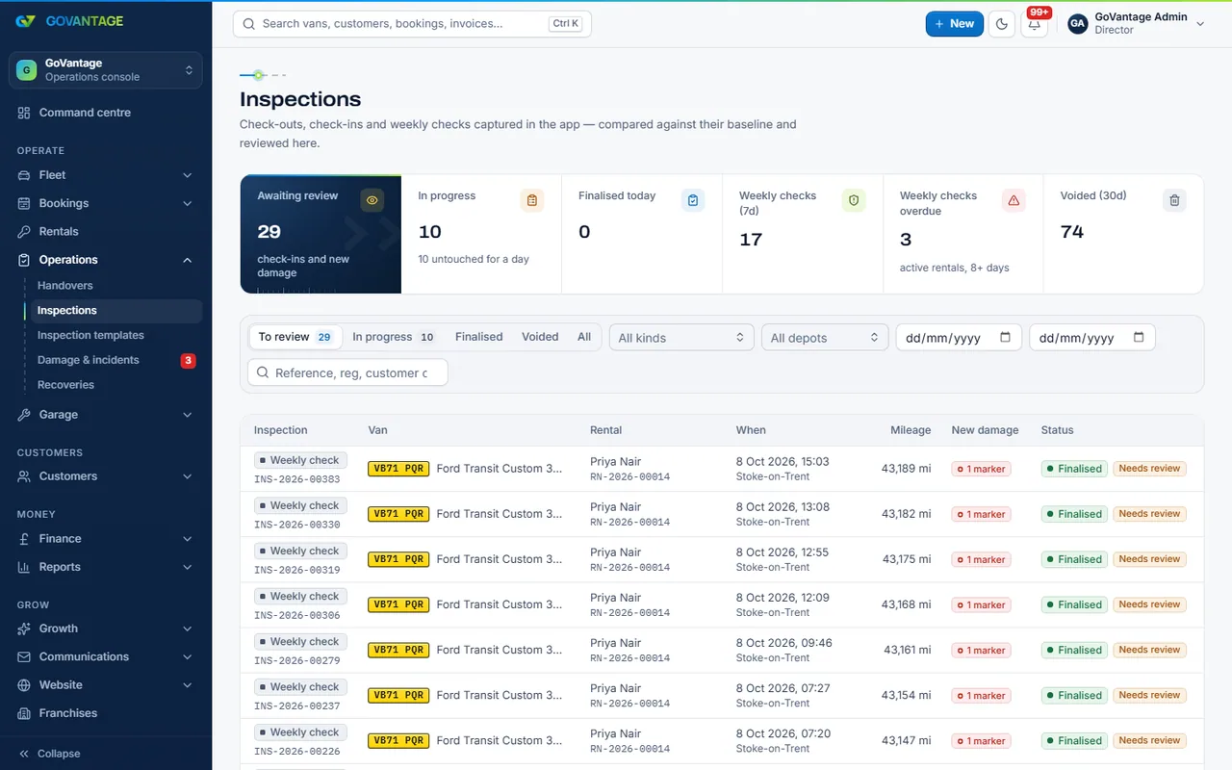Click the Awaiting review eye icon

coord(372,200)
